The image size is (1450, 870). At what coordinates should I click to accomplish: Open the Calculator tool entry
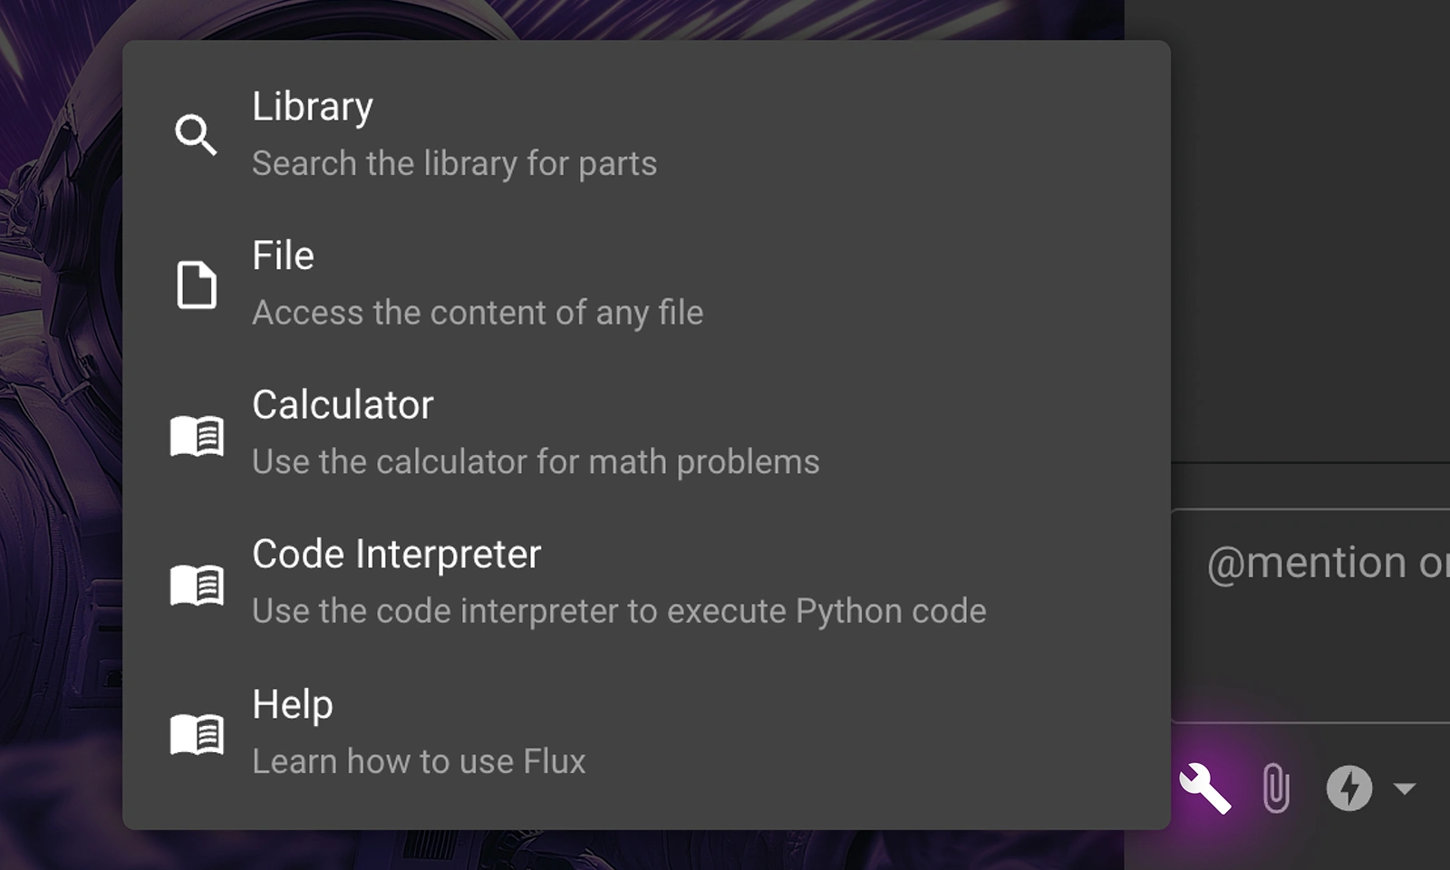(343, 405)
